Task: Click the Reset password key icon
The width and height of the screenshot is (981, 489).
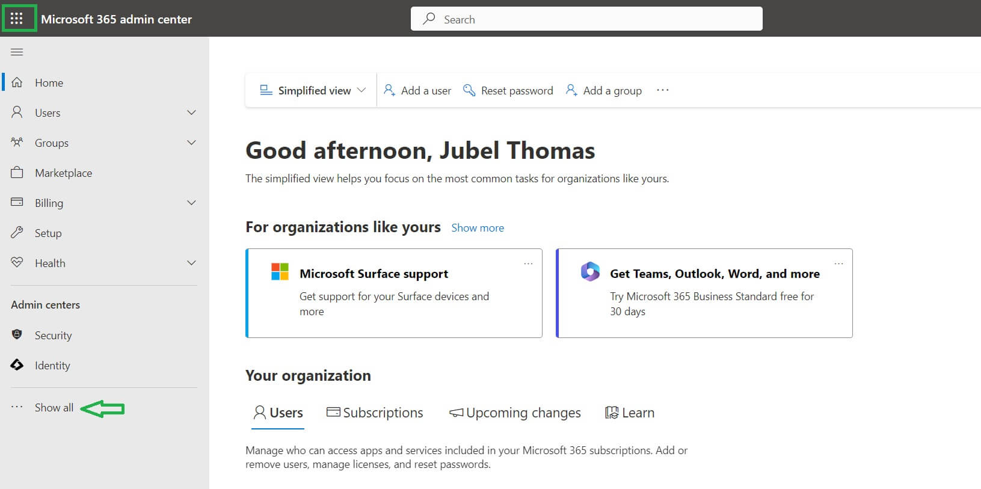Action: [469, 90]
